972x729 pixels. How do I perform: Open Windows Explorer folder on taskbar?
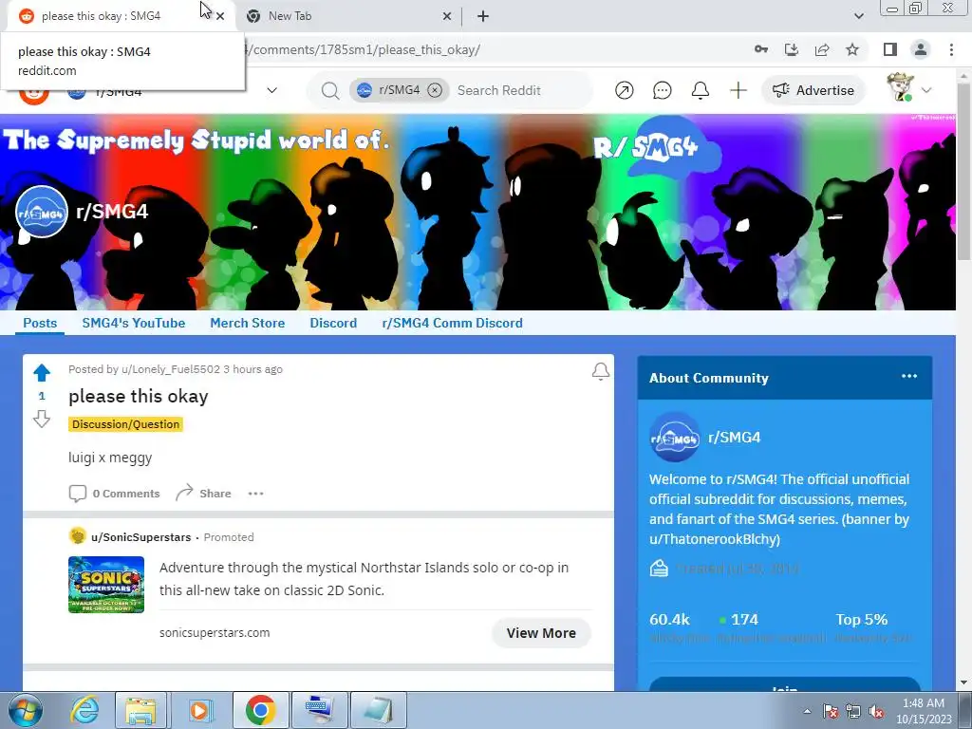click(x=140, y=710)
